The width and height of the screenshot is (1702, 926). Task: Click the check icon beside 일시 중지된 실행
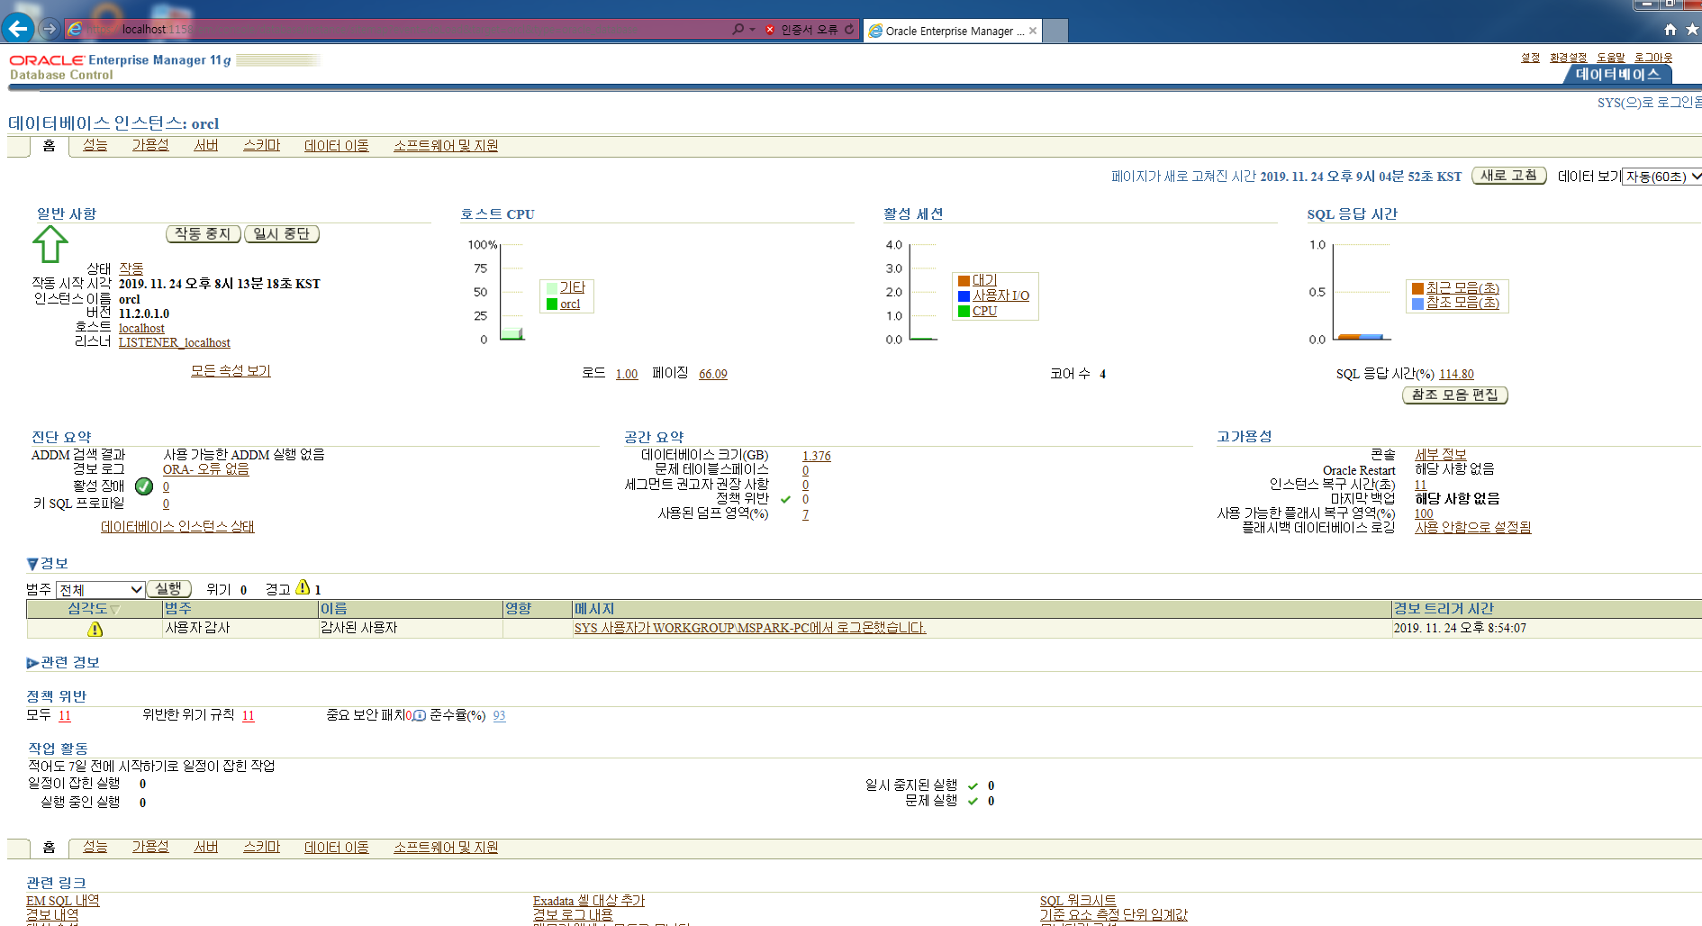click(x=973, y=786)
